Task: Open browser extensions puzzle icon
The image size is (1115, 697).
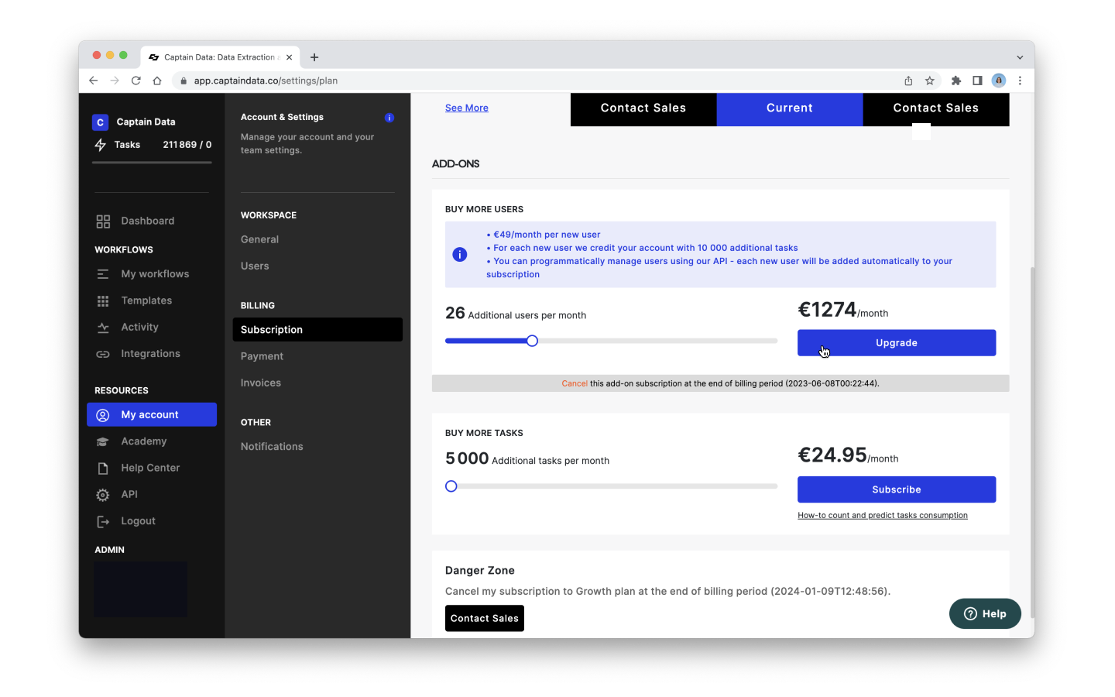Action: pos(956,81)
